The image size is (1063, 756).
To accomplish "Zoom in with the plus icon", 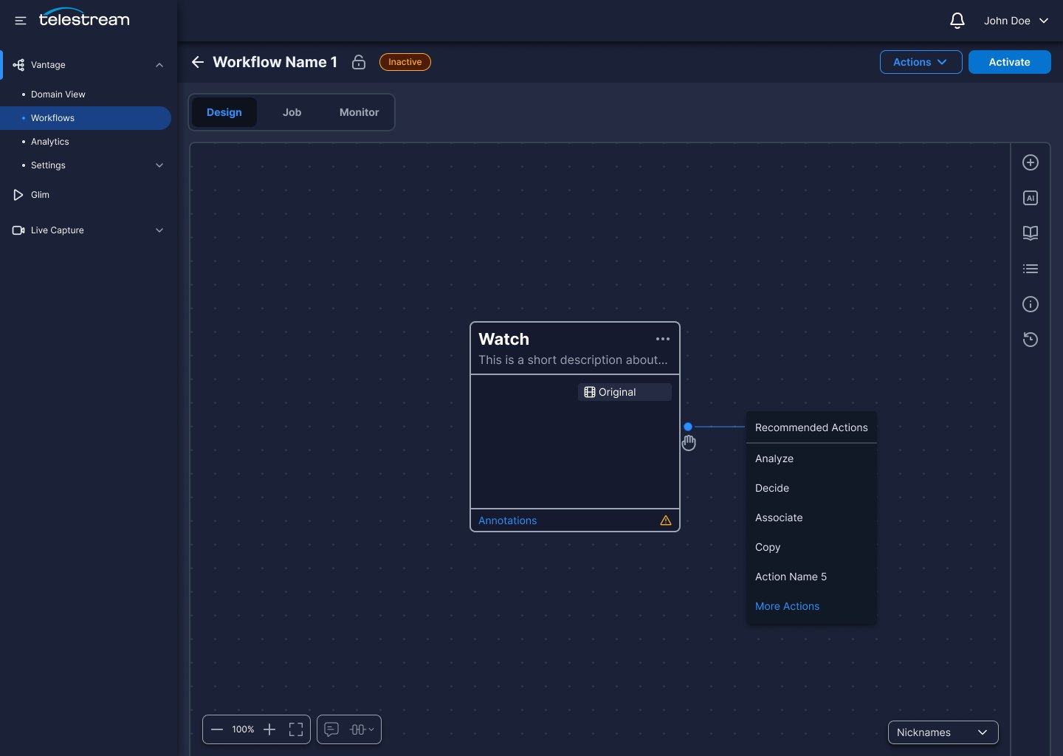I will click(269, 729).
